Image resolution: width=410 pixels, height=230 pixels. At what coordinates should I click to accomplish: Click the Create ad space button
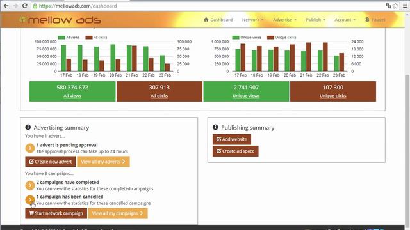[235, 151]
